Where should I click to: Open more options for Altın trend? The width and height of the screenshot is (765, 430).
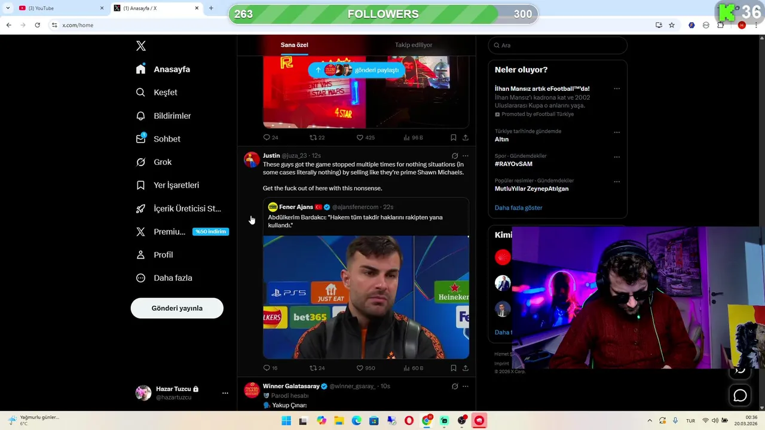point(617,132)
